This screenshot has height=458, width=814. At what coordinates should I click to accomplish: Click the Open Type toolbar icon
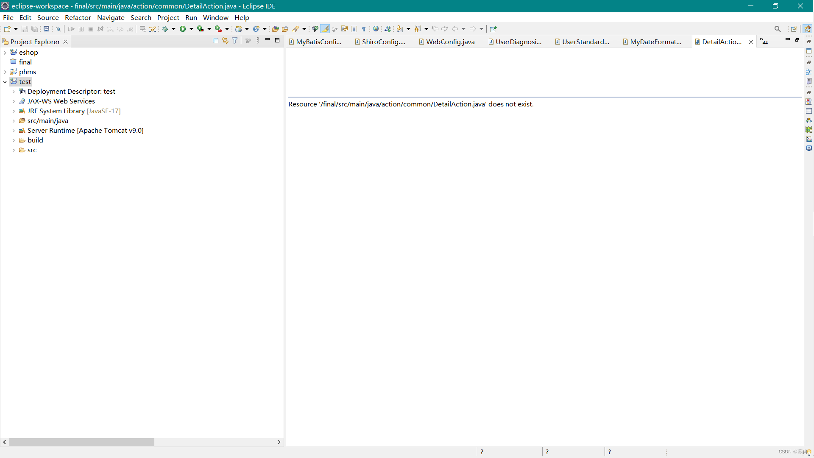[x=275, y=29]
